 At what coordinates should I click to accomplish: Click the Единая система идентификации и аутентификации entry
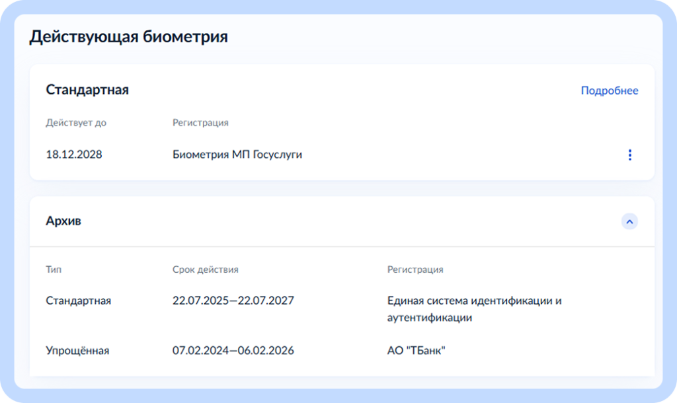pyautogui.click(x=474, y=309)
